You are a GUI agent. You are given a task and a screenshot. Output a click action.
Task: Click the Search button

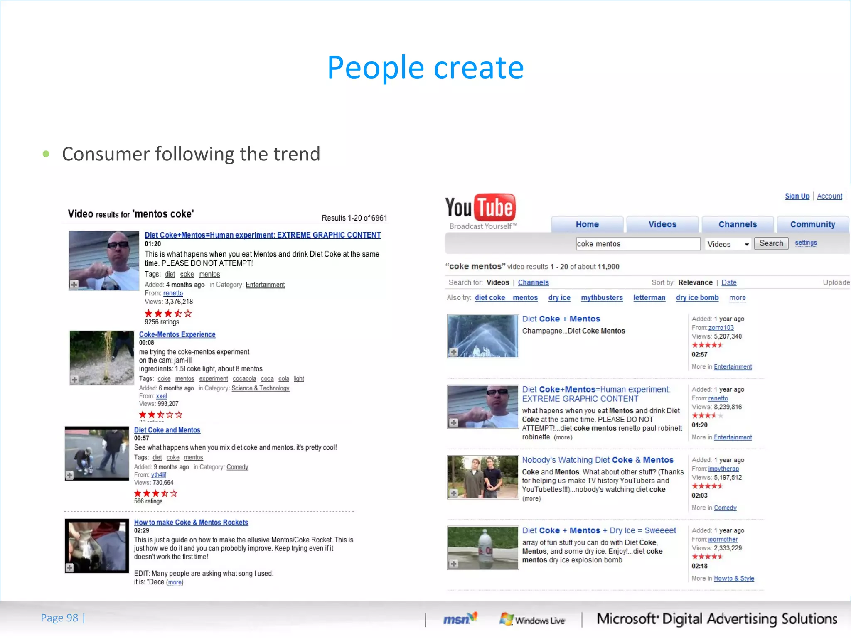coord(771,243)
